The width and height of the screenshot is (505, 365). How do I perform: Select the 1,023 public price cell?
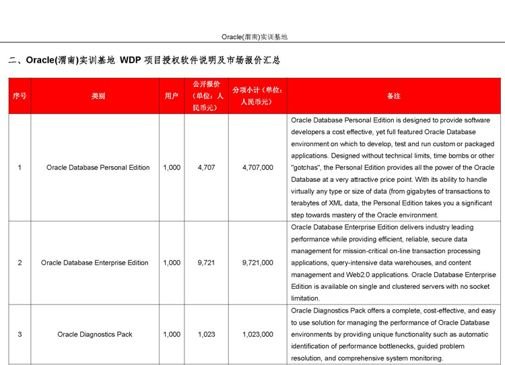pos(206,334)
